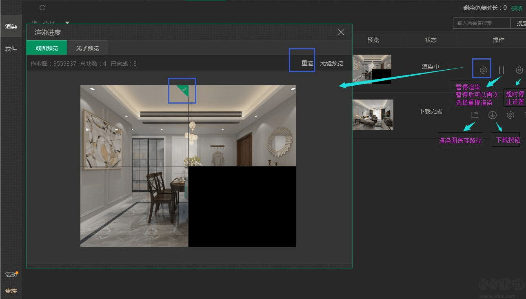Close the 渲染进度 dialog

click(341, 32)
